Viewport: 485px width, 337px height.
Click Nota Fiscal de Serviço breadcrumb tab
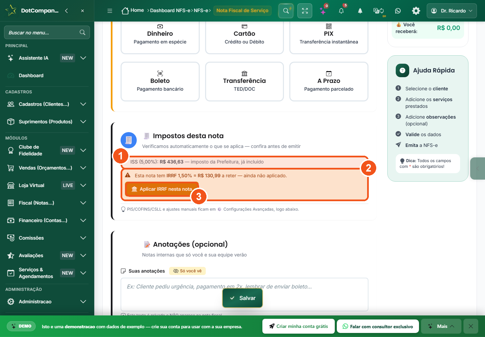click(x=243, y=10)
